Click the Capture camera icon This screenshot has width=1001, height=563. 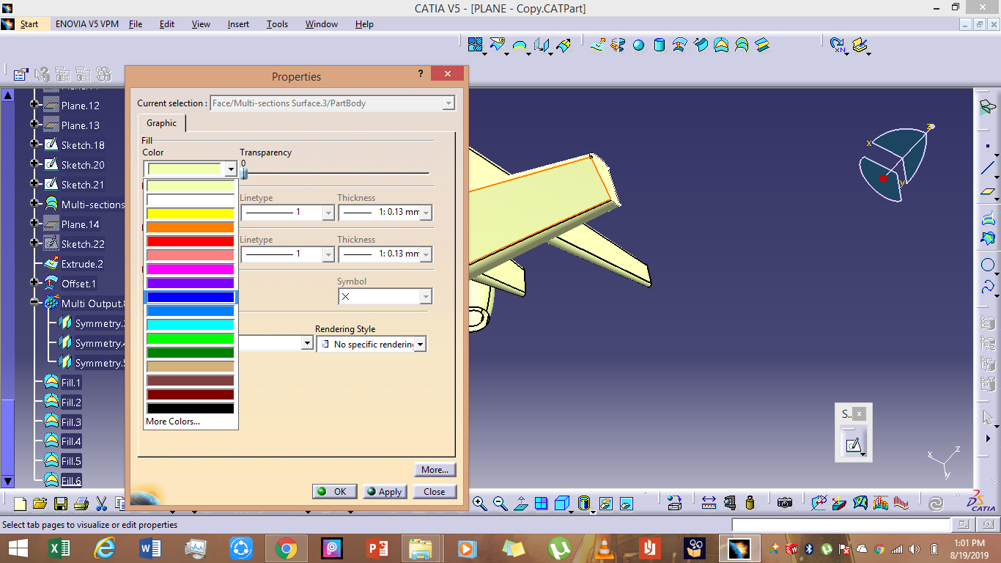click(785, 503)
